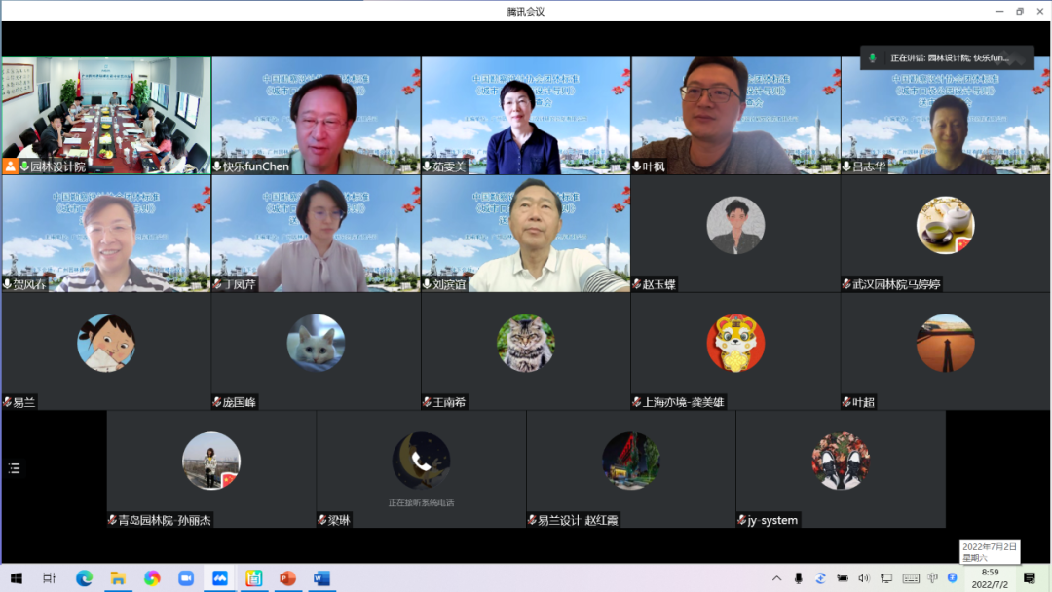Click the 易兰设计 赵红霞 name label

(579, 520)
